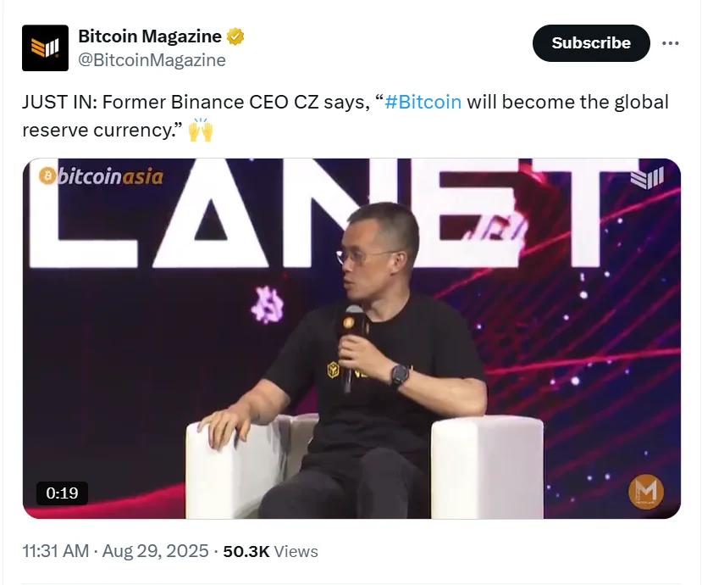Click the Aug 29, 2025 date
Viewport: 702px width, 585px height.
155,551
